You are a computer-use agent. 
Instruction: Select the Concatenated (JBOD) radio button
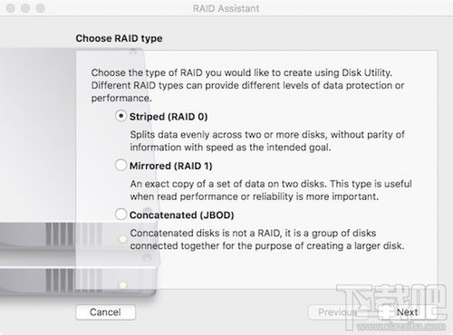120,215
